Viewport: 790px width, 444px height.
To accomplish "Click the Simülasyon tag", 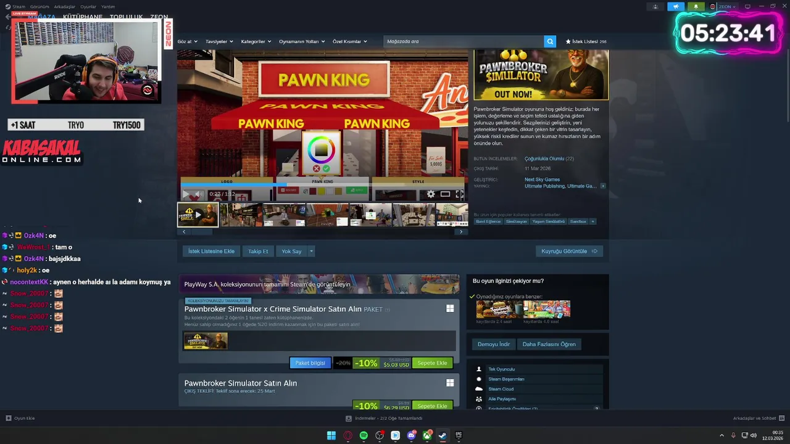I will pos(517,221).
